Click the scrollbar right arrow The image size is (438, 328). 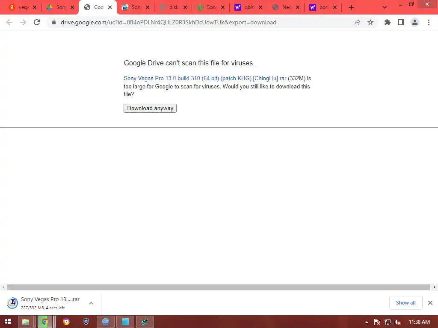click(435, 287)
